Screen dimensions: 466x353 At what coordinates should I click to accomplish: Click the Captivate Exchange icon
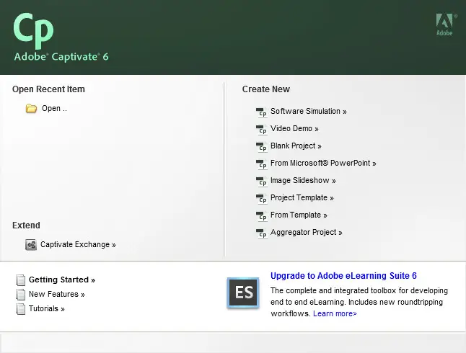31,245
